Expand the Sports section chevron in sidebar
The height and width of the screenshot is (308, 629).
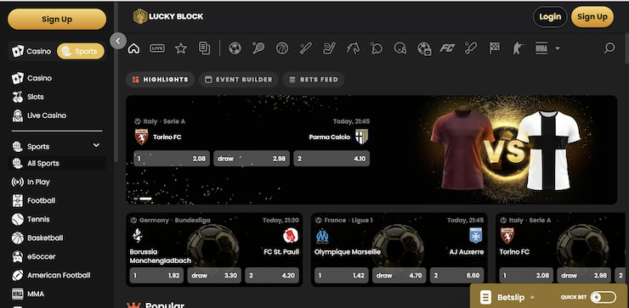(x=96, y=145)
